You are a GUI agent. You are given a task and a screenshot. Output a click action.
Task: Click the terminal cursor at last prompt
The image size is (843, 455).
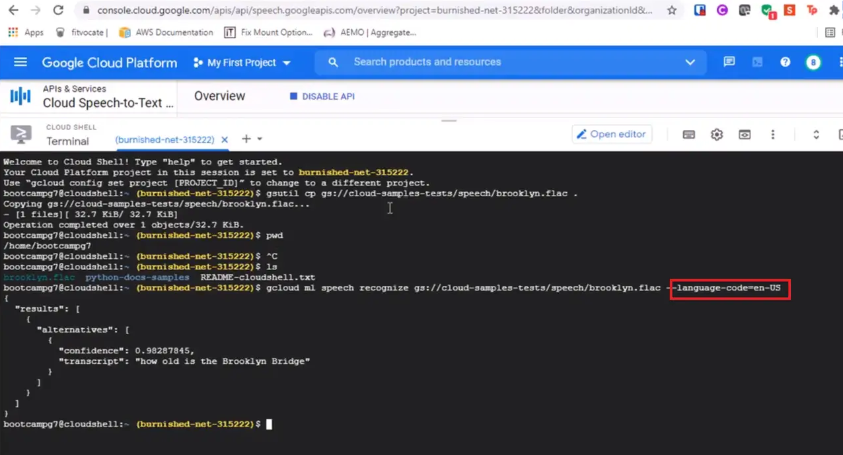pos(269,424)
